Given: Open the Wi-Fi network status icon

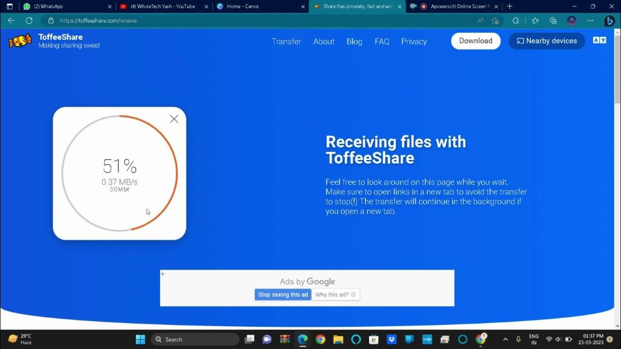Looking at the screenshot, I should coord(549,339).
